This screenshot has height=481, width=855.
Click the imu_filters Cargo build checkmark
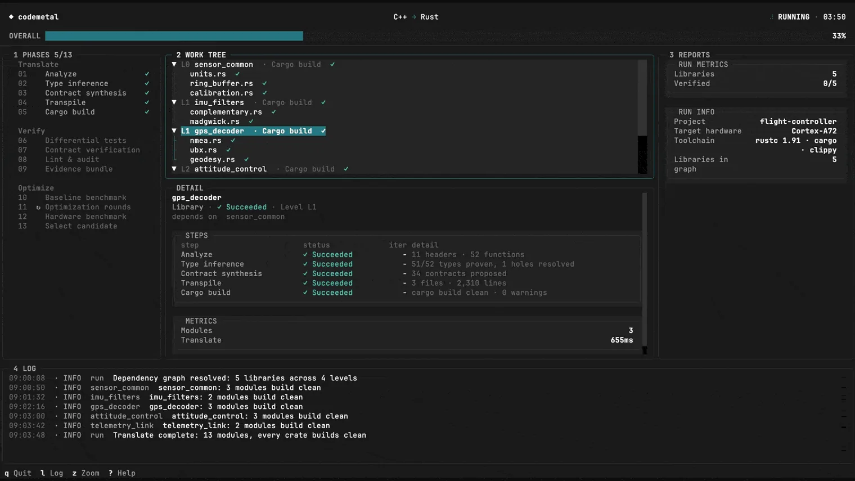323,103
